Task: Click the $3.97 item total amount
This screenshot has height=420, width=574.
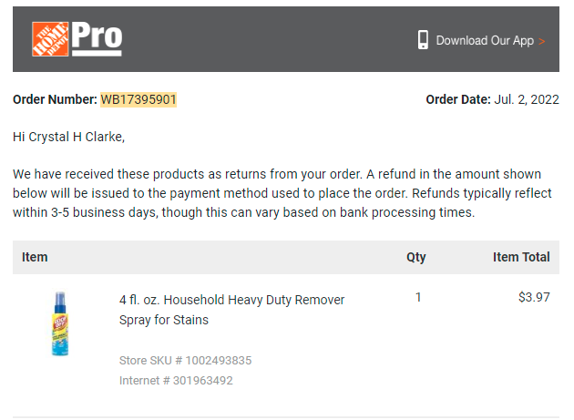Action: [x=534, y=297]
